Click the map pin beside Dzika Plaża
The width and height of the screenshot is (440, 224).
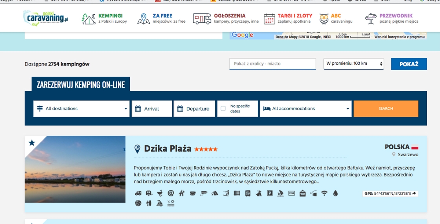137,149
